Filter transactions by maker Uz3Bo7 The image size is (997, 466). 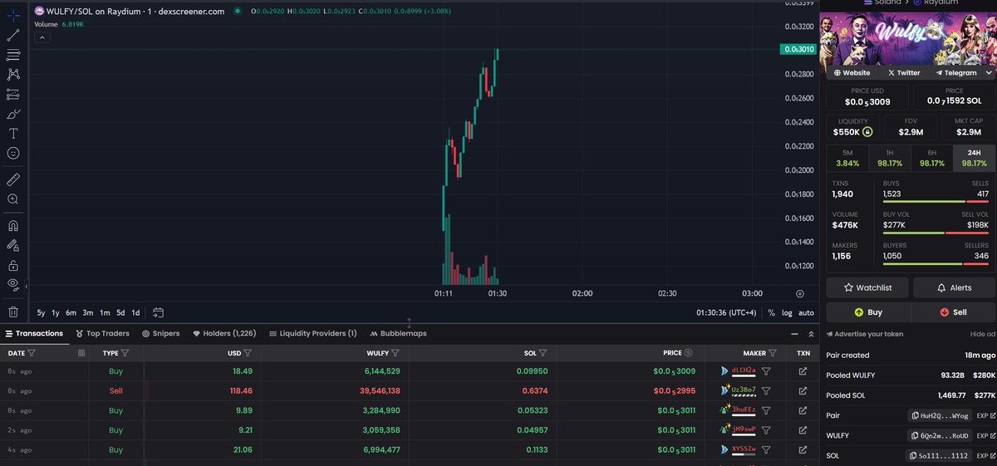(767, 390)
